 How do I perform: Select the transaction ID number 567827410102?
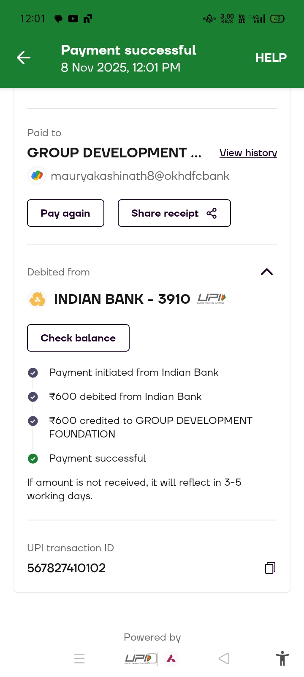point(66,568)
